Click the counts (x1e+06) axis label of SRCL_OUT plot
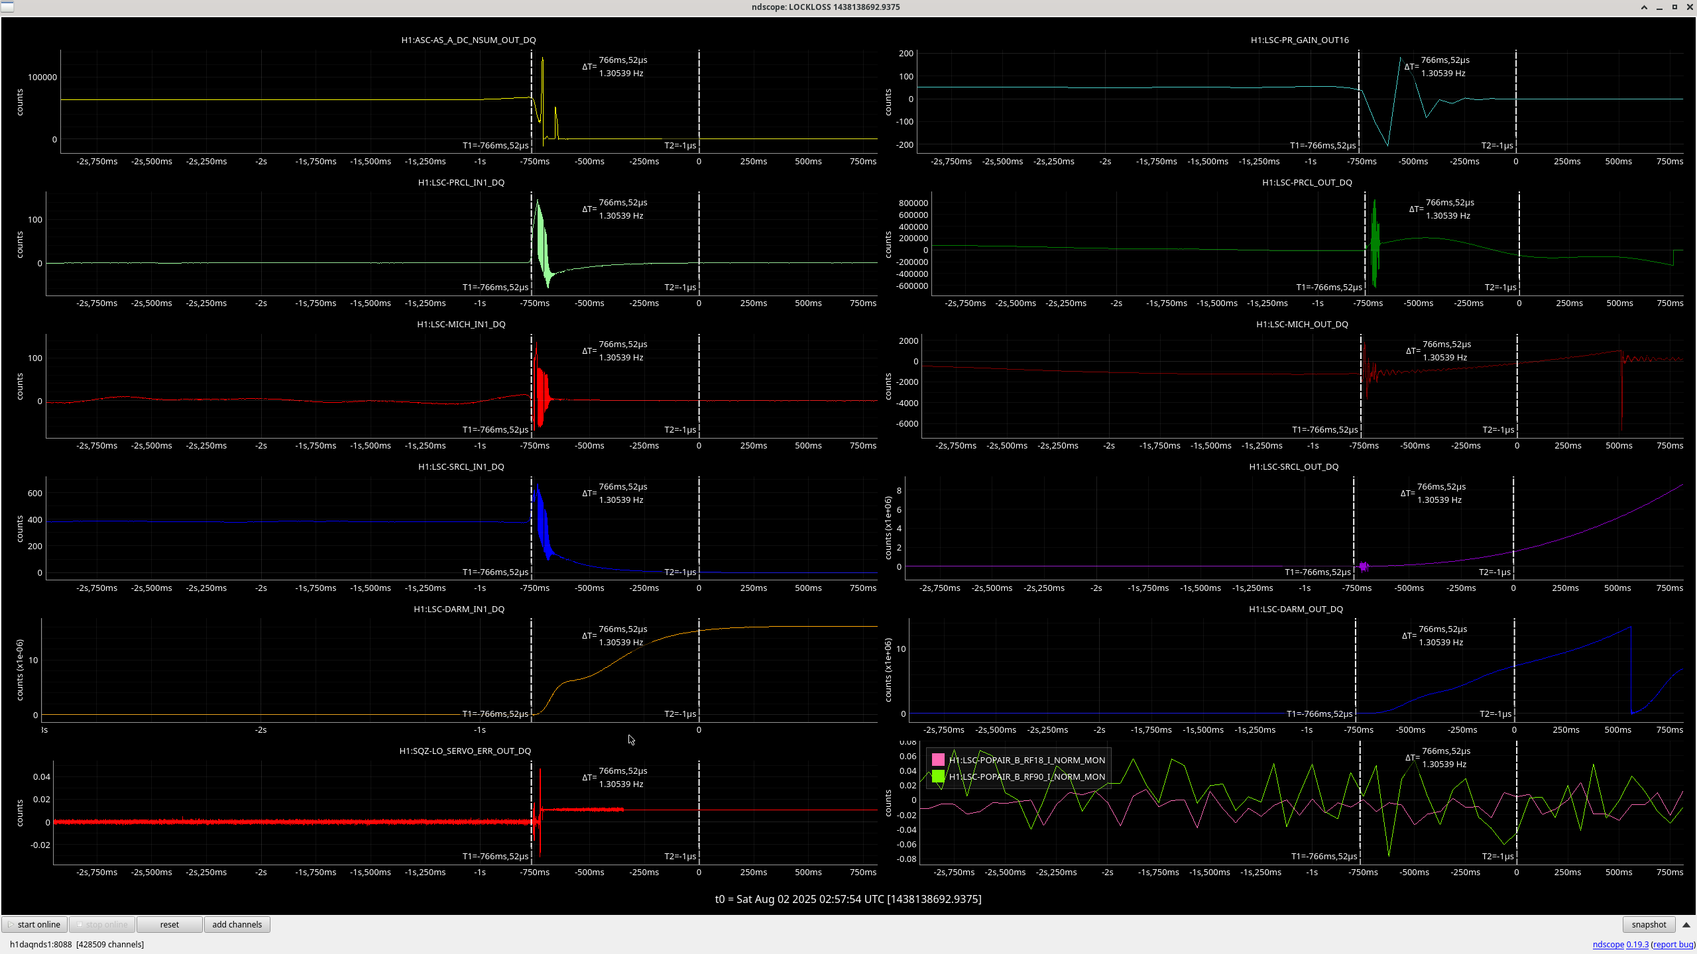Screen dimensions: 1697x954 coord(888,528)
